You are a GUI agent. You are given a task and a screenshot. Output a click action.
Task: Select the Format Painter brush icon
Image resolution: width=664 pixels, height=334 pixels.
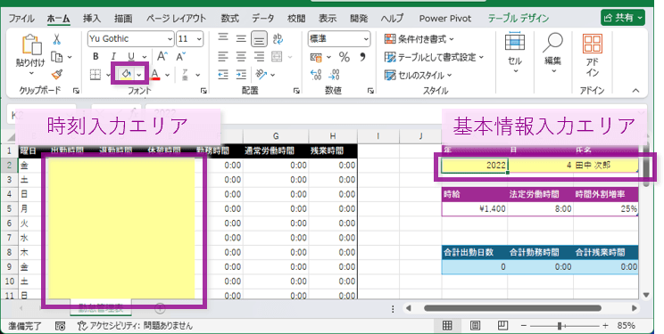click(x=57, y=75)
